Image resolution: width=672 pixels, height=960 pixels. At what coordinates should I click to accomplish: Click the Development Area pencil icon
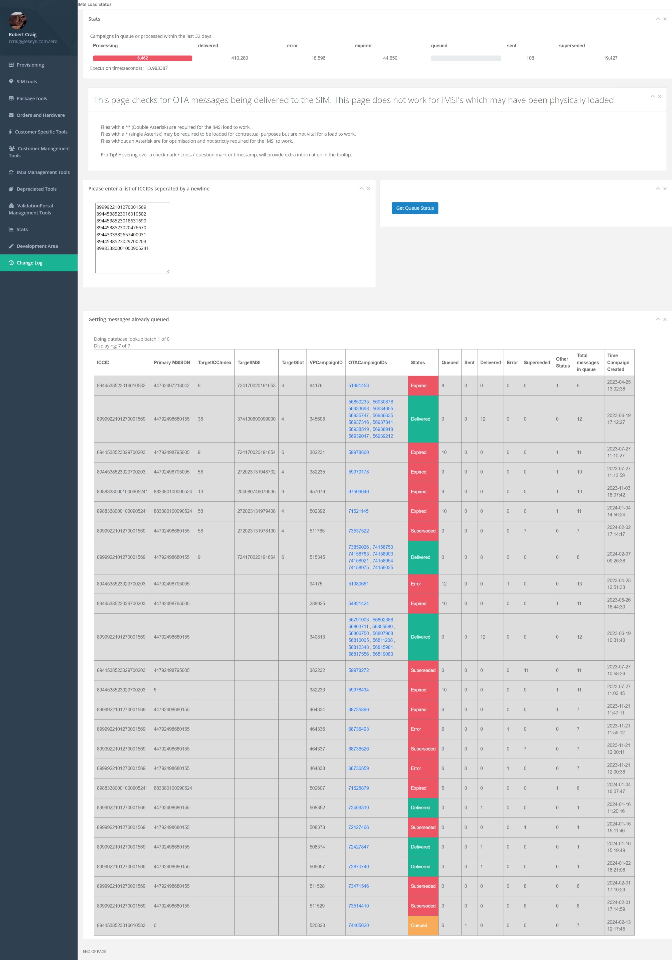click(11, 246)
